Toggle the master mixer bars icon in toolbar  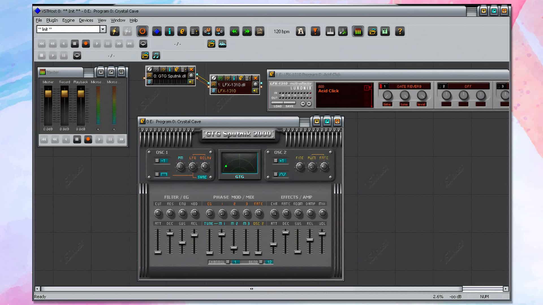(358, 31)
